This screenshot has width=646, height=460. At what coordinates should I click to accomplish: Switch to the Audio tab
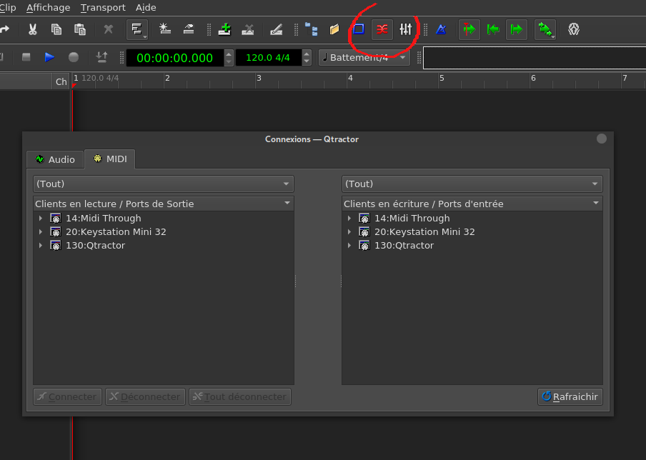pyautogui.click(x=55, y=159)
